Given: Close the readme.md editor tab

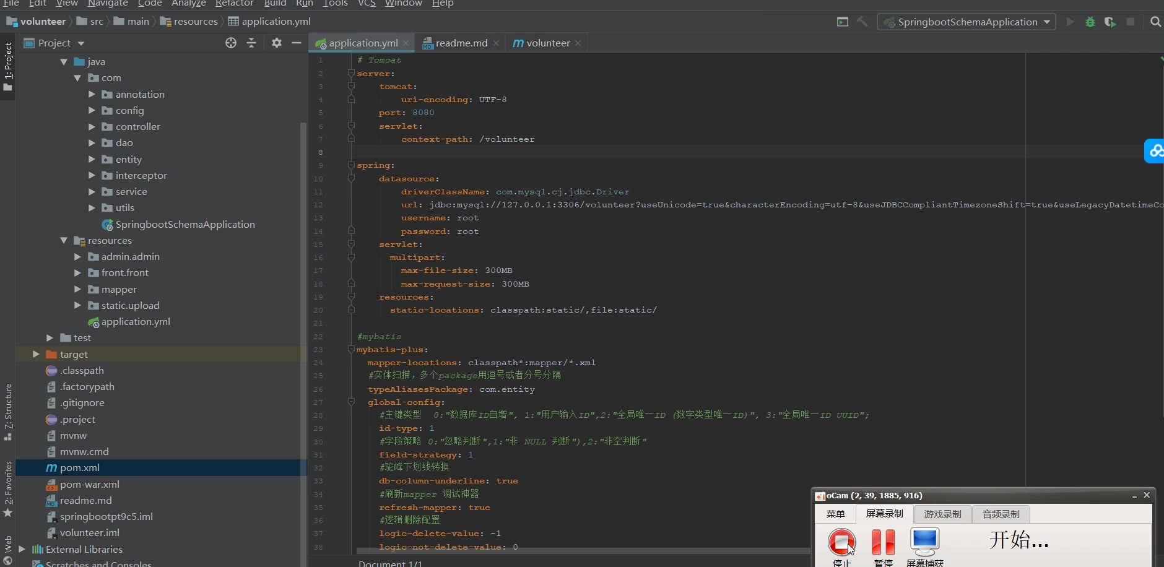Looking at the screenshot, I should click(496, 43).
